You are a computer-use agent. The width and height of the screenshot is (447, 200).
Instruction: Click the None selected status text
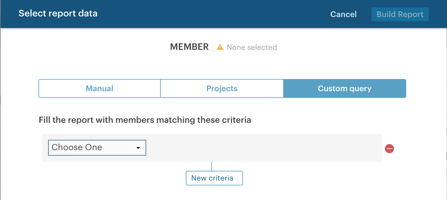[252, 47]
